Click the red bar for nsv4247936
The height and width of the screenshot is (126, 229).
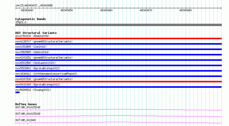point(118,82)
